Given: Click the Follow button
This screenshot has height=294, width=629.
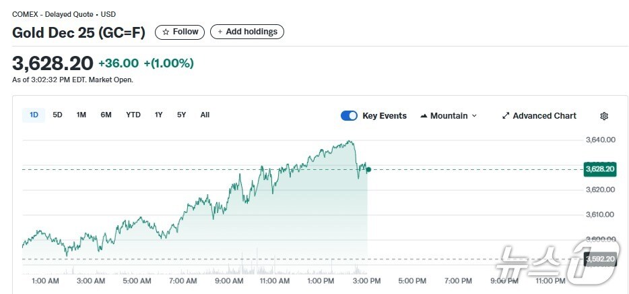Looking at the screenshot, I should tap(180, 32).
